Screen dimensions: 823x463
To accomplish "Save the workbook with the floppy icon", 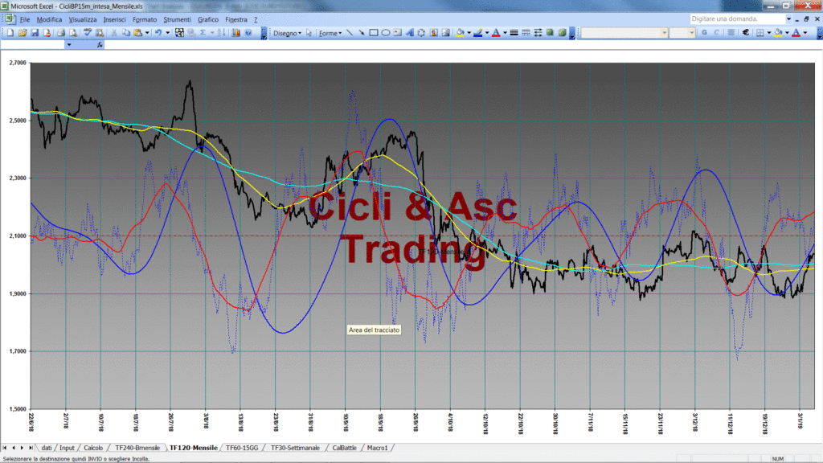I will point(35,32).
